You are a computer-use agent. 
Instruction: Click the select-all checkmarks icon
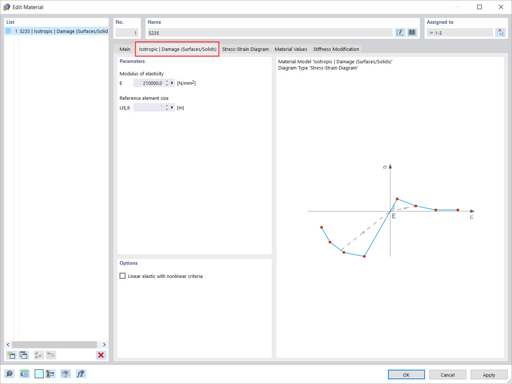[x=39, y=355]
